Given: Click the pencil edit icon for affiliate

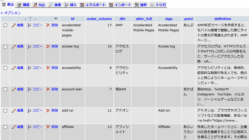Looking at the screenshot, I should (14, 127).
